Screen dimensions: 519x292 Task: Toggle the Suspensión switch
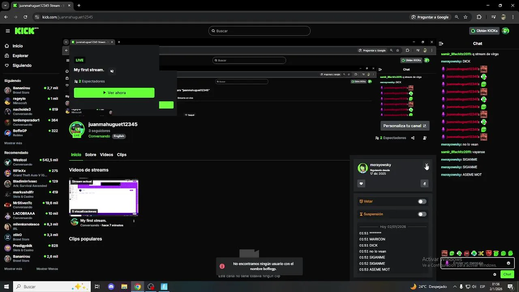[422, 214]
